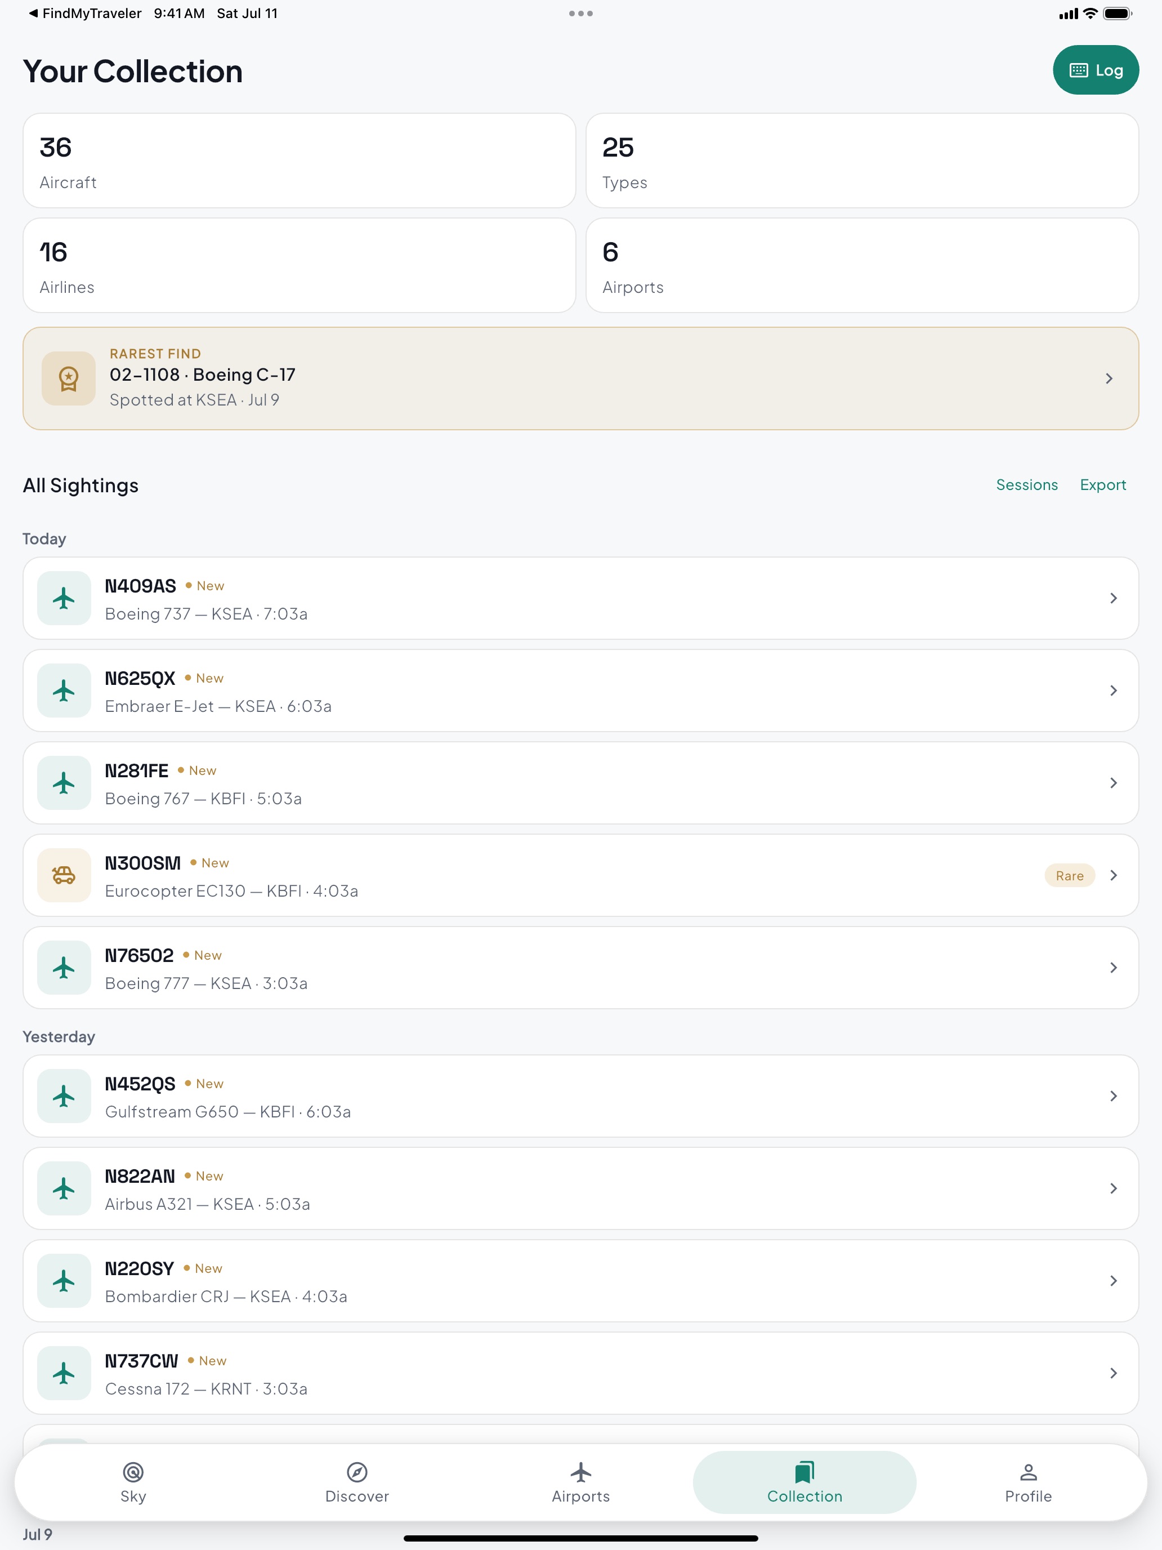
Task: Tap the airplane icon next to N452QS
Action: pyautogui.click(x=64, y=1096)
